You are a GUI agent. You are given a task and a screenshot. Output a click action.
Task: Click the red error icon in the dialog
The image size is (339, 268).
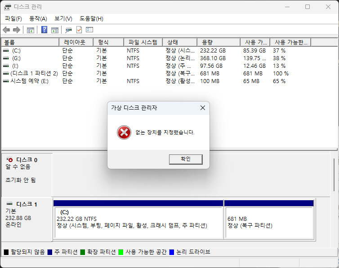point(124,132)
